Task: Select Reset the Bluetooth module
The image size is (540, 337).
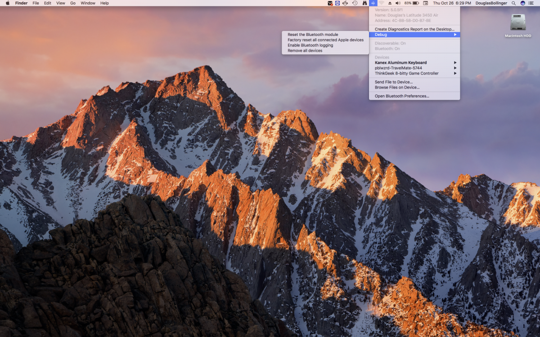Action: pyautogui.click(x=313, y=35)
